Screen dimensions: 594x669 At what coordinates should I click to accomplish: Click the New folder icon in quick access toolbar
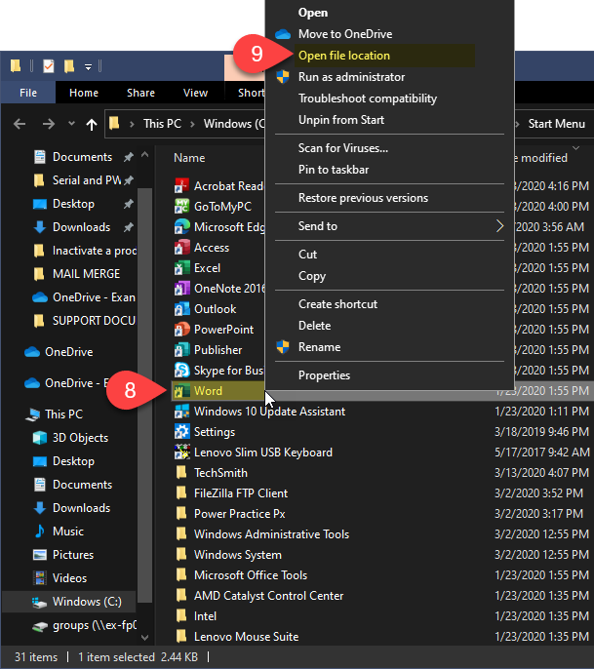[69, 66]
